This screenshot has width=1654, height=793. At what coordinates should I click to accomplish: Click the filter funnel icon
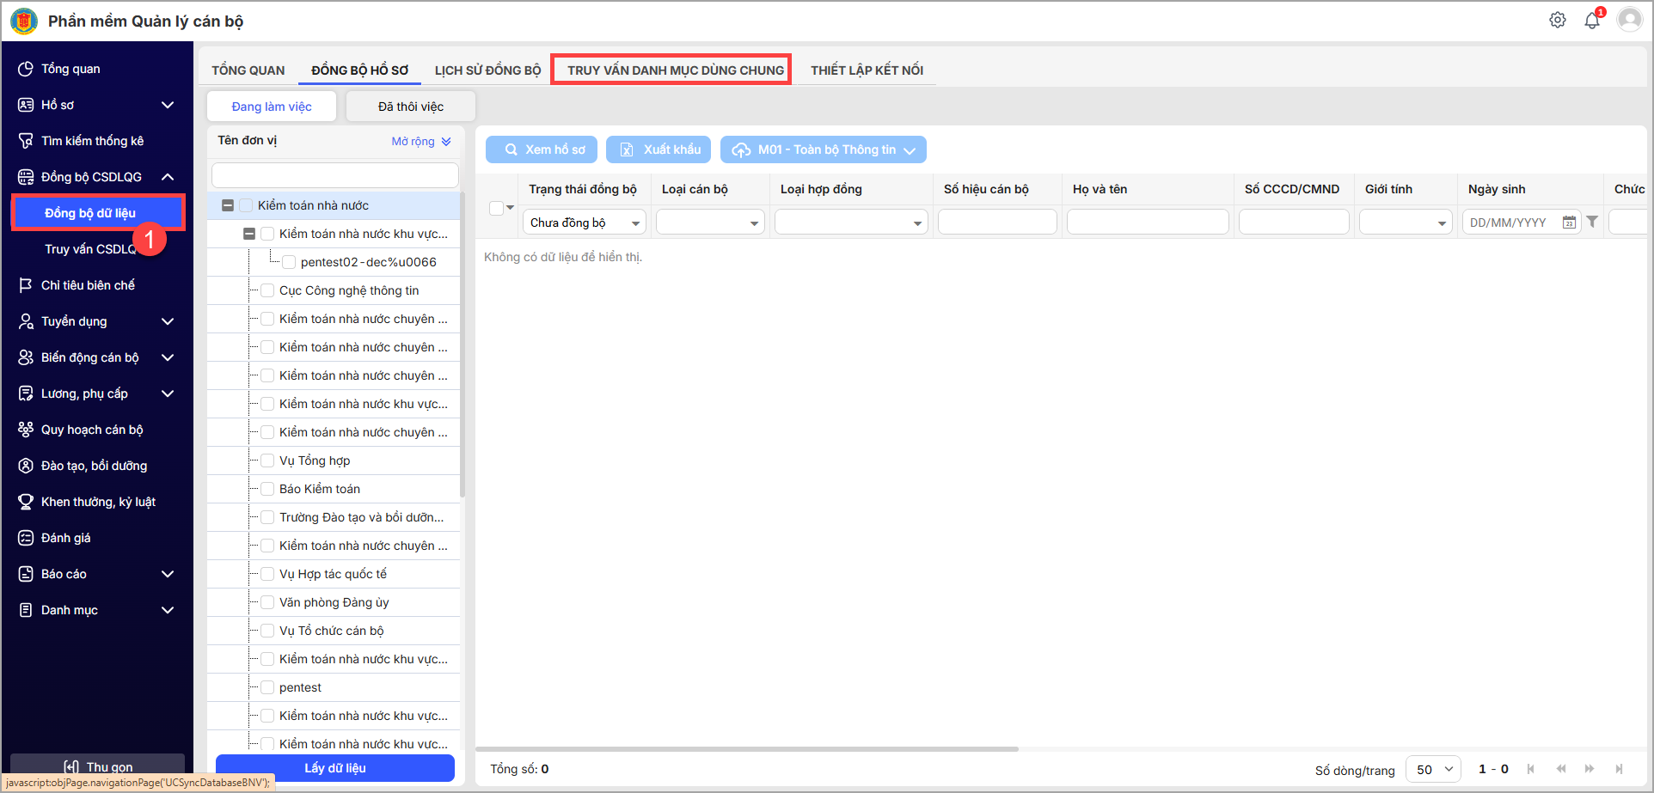pyautogui.click(x=1592, y=222)
